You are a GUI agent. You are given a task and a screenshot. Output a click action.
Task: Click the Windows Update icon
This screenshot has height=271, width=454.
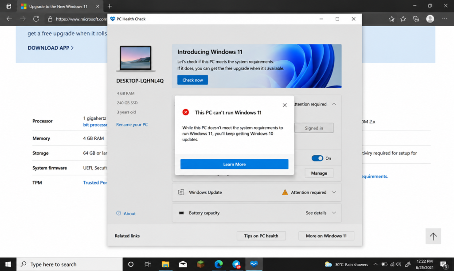coord(181,192)
